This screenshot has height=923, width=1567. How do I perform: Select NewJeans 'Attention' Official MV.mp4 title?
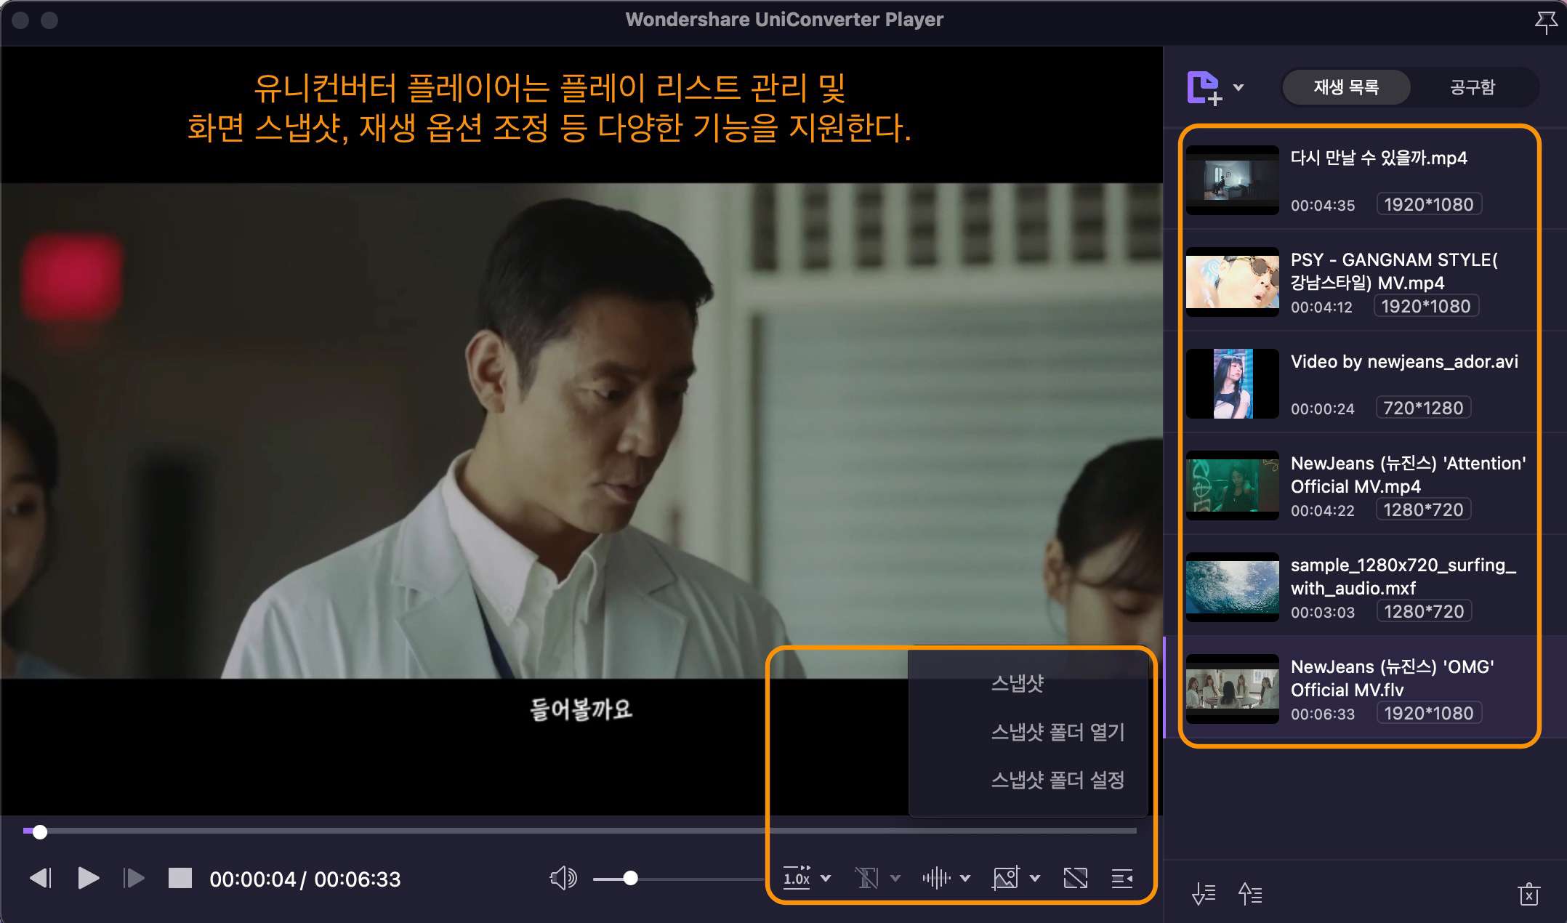coord(1408,475)
